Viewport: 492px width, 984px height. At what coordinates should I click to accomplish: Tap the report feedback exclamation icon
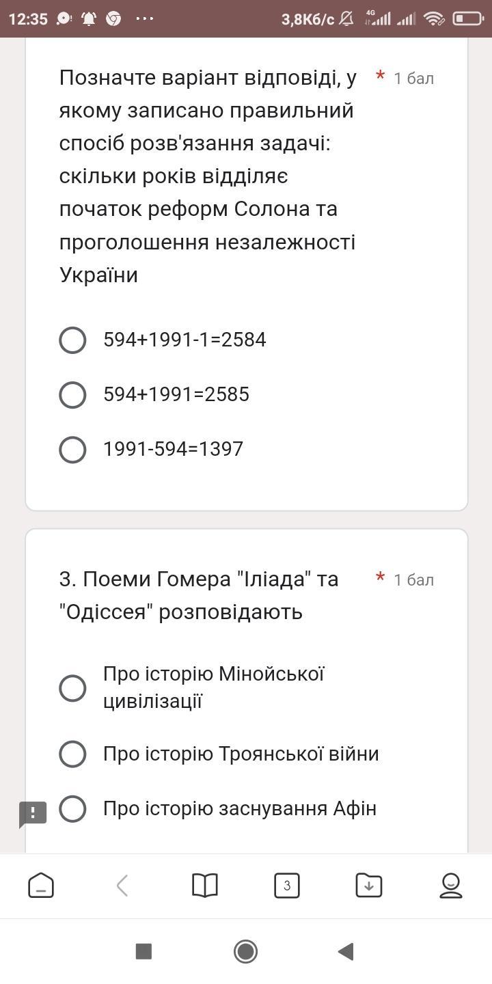[33, 814]
